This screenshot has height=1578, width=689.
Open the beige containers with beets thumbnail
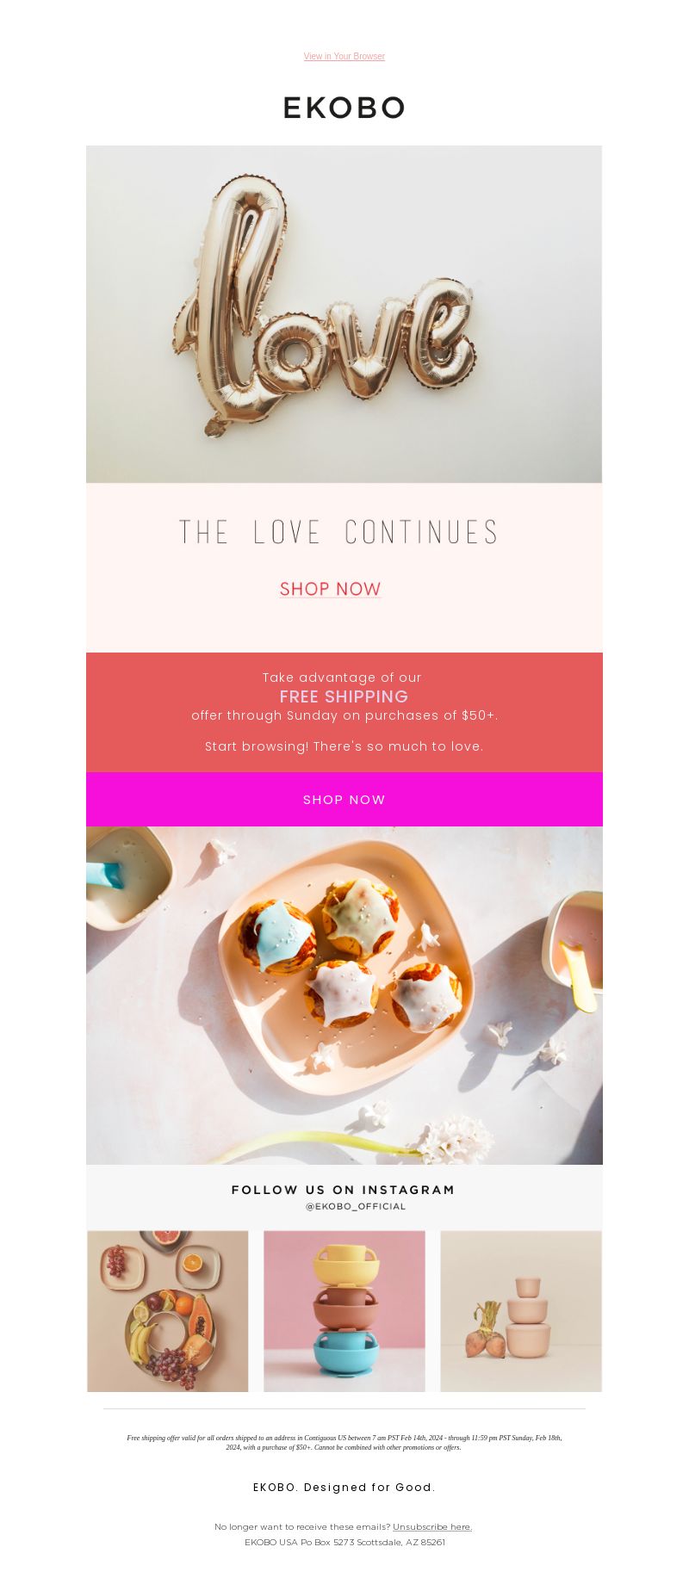tap(521, 1311)
